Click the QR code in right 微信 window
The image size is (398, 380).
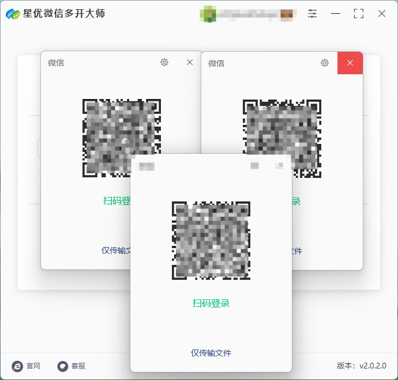point(281,127)
